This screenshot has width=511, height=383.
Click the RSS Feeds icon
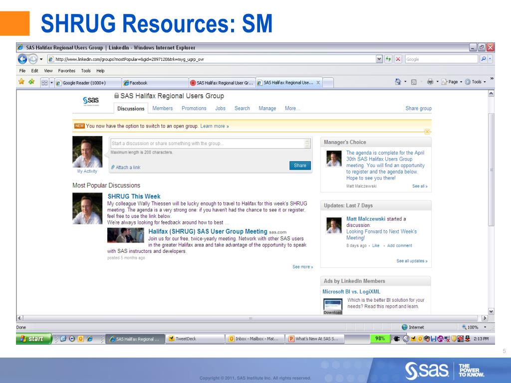[x=414, y=82]
